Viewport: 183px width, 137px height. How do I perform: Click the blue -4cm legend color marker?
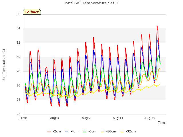coord(67,132)
